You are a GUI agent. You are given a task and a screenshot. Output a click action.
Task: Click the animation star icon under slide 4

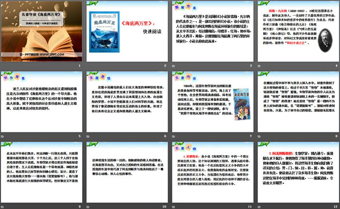coord(259,66)
